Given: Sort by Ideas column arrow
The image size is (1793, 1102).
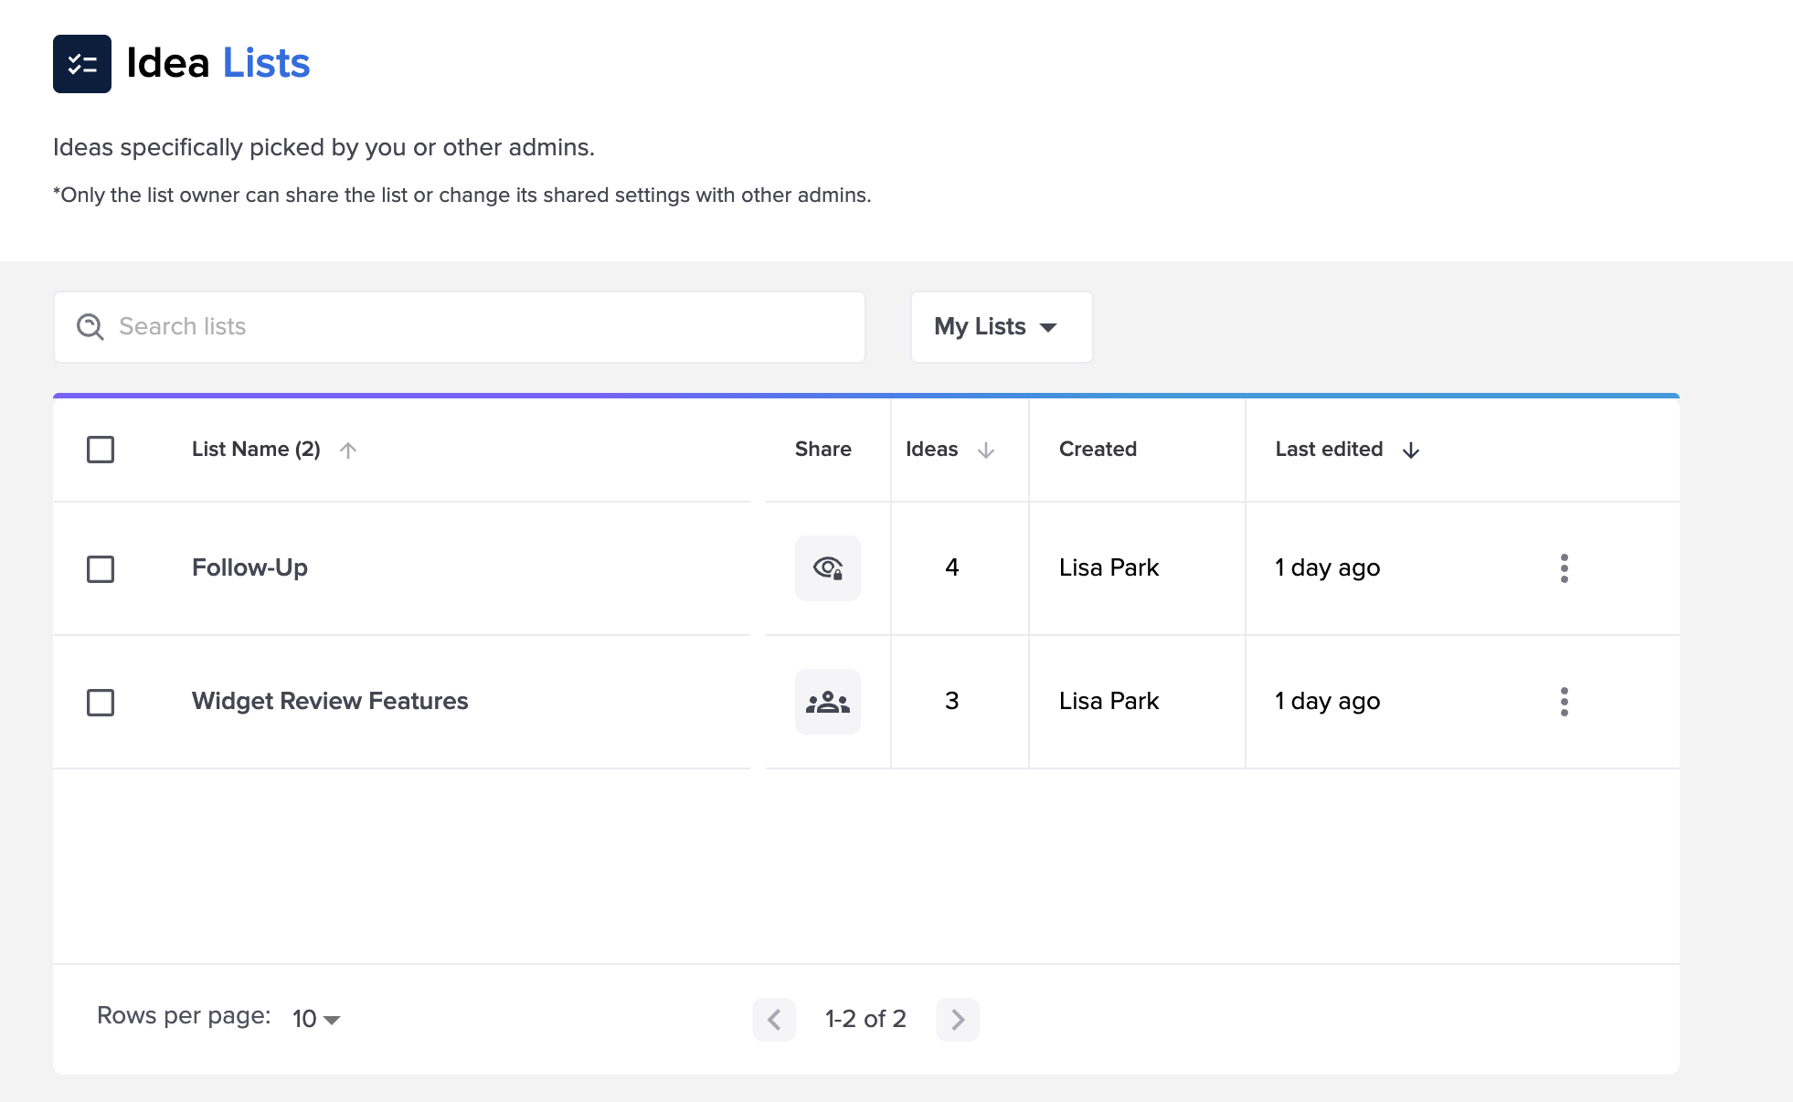Looking at the screenshot, I should pos(985,450).
